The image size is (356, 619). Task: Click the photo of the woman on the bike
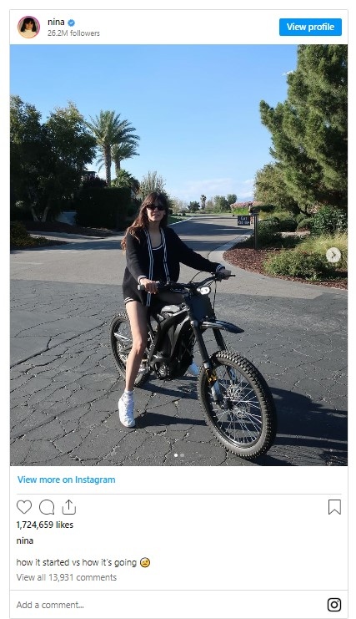tap(178, 255)
